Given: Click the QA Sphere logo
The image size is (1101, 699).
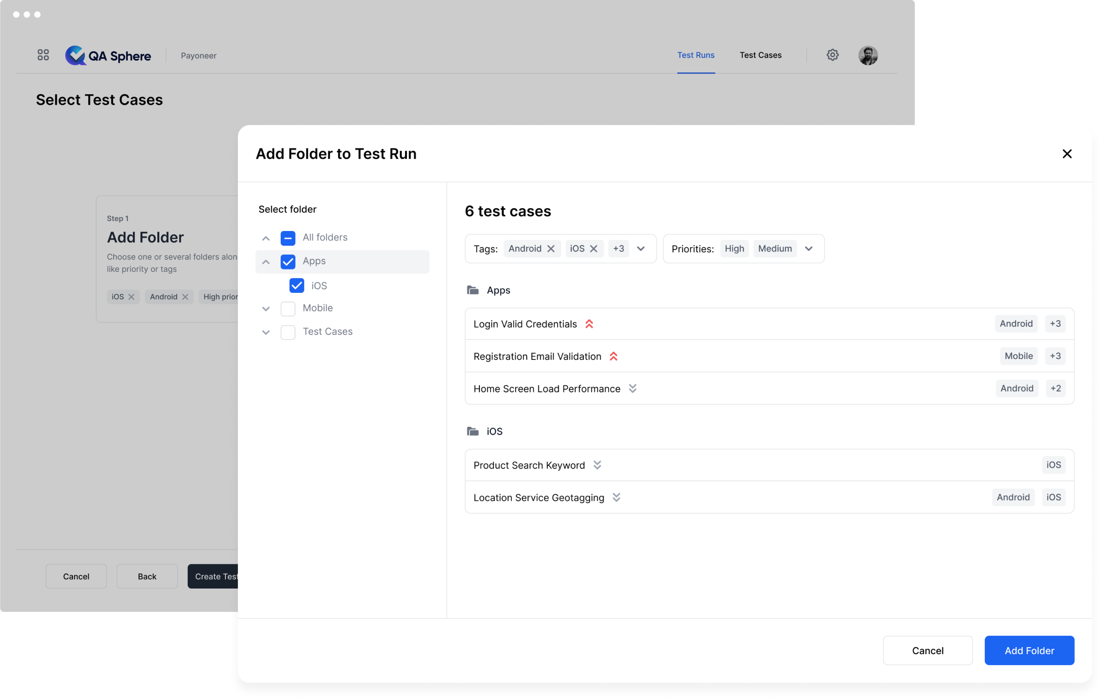Looking at the screenshot, I should [108, 56].
